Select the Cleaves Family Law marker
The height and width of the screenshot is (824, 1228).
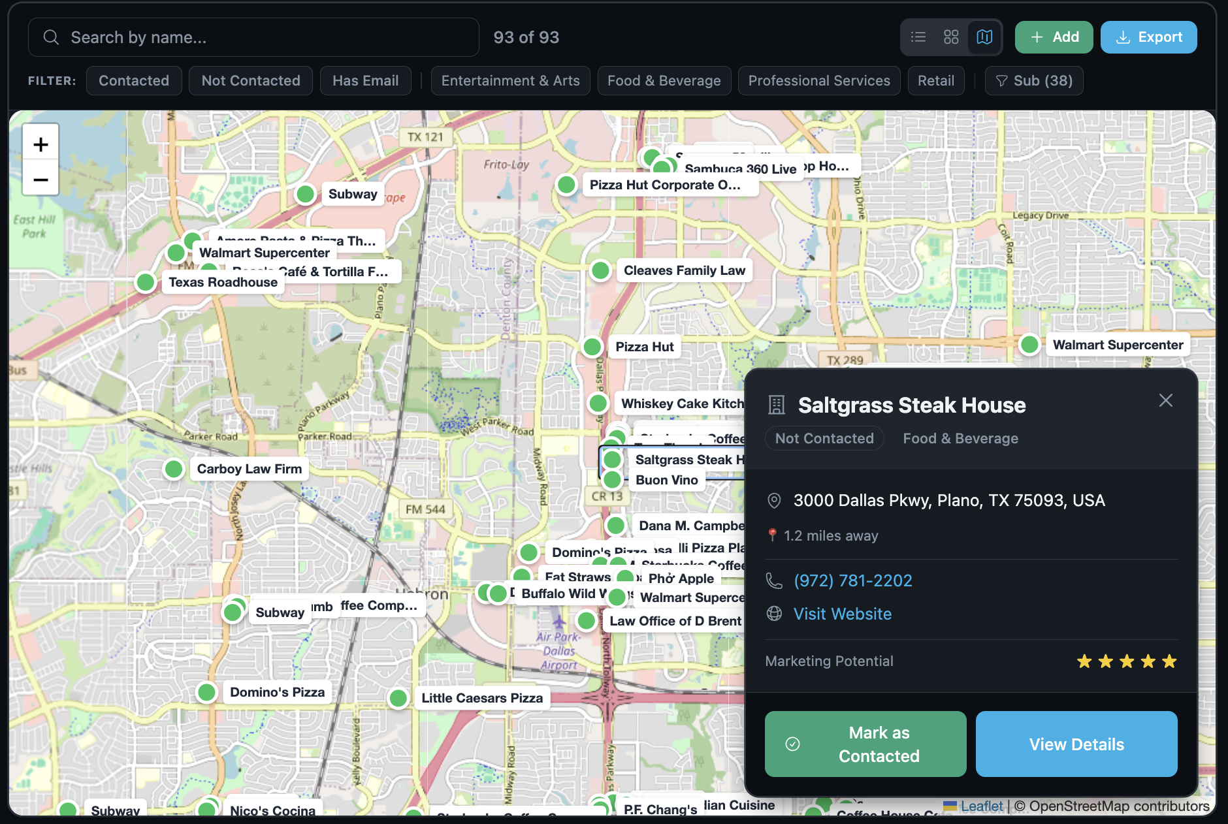click(x=600, y=270)
